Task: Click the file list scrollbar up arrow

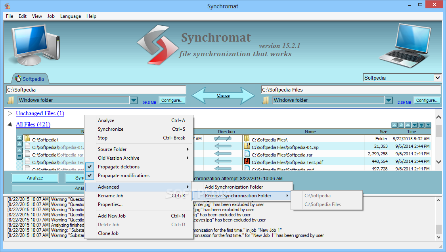Action: click(438, 117)
